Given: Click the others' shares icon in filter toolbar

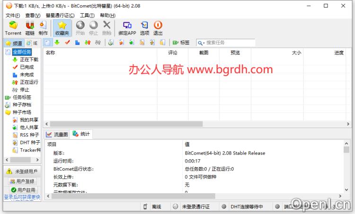Looking at the screenshot, I should tap(132, 43).
